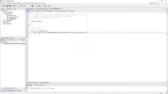
Task: Open the Tools menu
Action: coord(36,3)
